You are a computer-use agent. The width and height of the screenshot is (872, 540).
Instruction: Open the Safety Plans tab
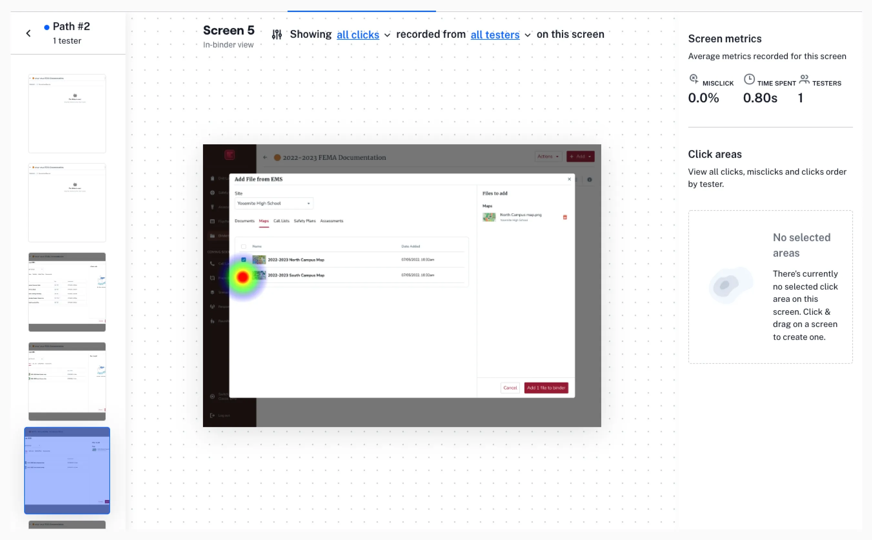(305, 221)
